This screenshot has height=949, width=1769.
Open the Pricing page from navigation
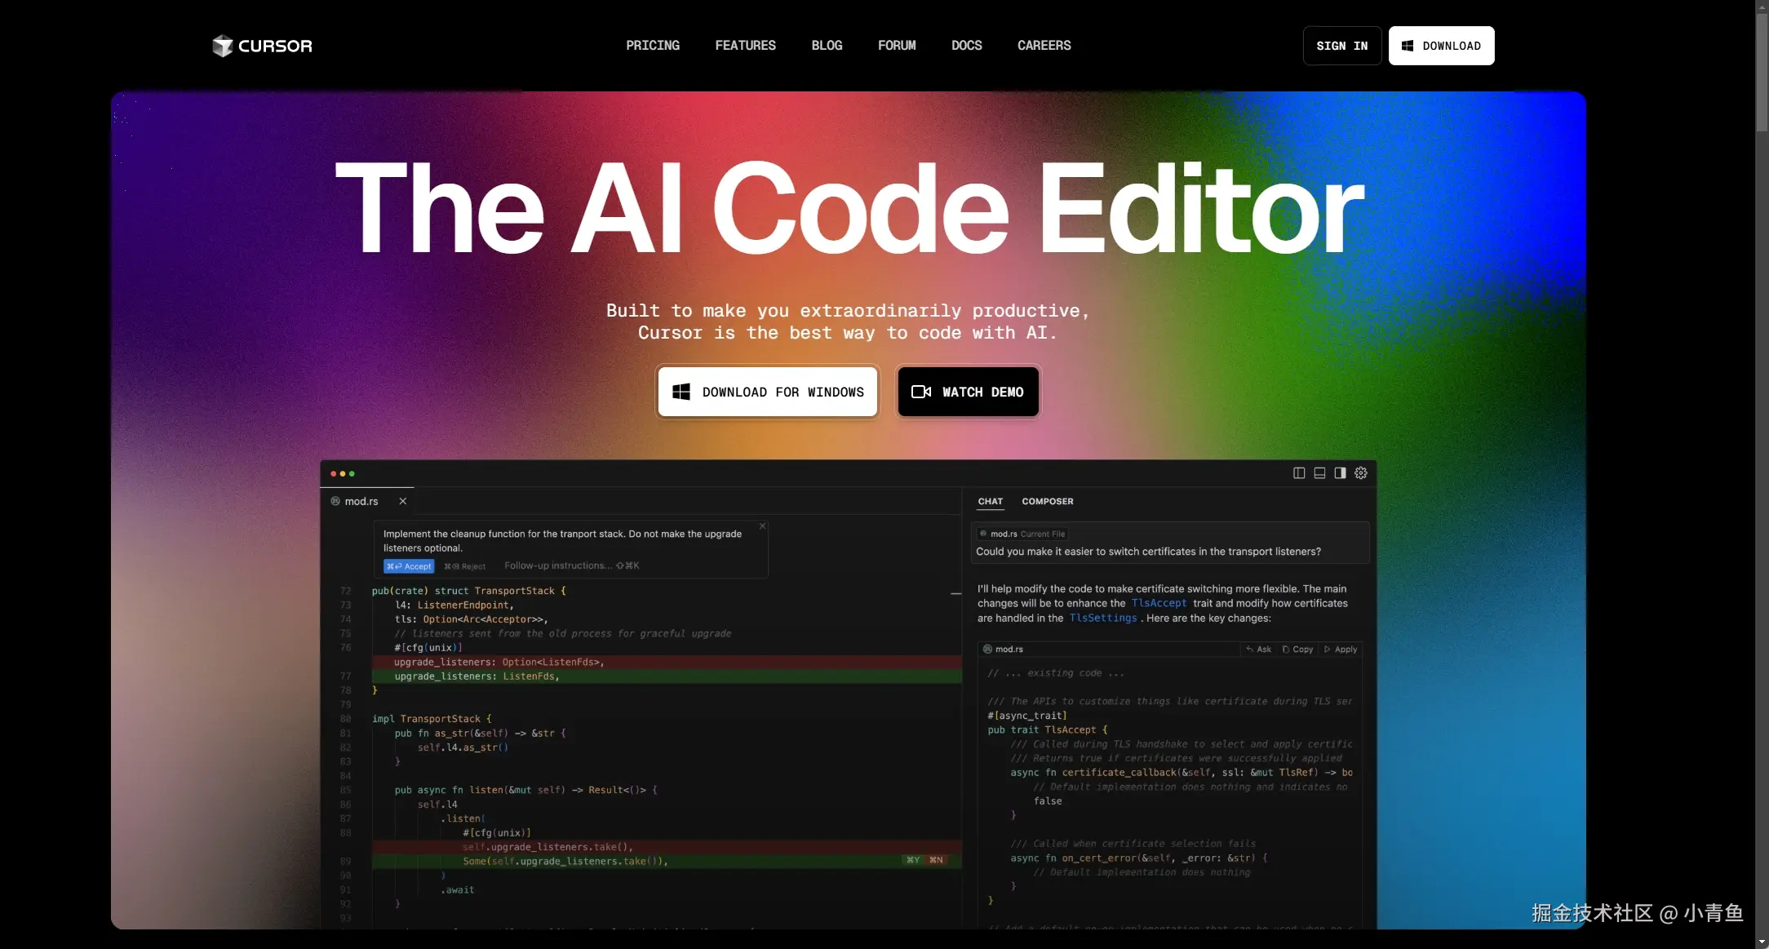point(652,46)
